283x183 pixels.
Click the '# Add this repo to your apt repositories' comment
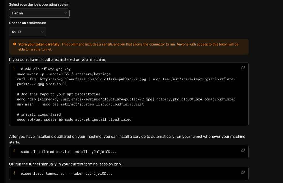(x=59, y=94)
